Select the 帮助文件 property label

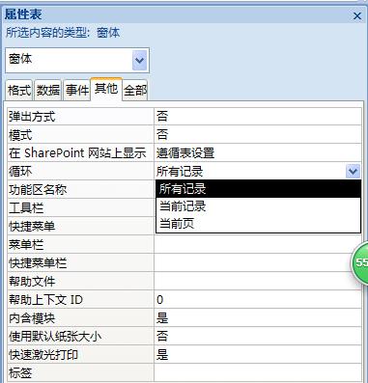pyautogui.click(x=80, y=282)
